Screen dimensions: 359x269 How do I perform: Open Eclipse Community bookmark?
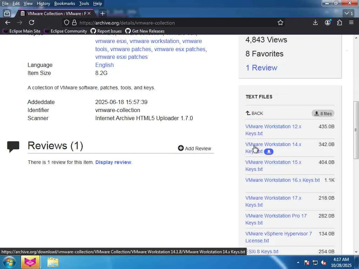coord(66,31)
